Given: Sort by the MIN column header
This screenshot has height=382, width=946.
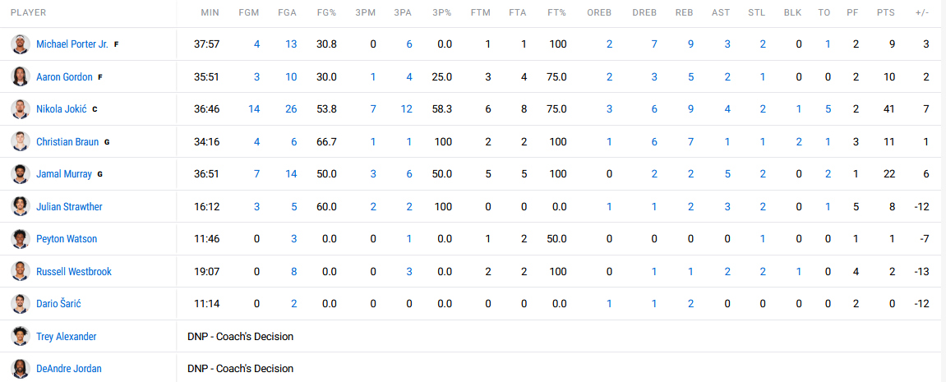Looking at the screenshot, I should pyautogui.click(x=210, y=13).
